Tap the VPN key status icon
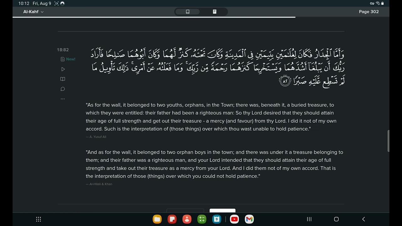The height and width of the screenshot is (226, 402). [x=372, y=3]
